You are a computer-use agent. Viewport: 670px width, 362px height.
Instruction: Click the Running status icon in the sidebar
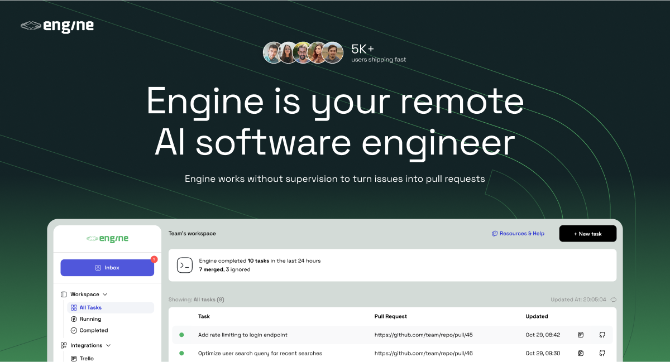[x=73, y=318]
